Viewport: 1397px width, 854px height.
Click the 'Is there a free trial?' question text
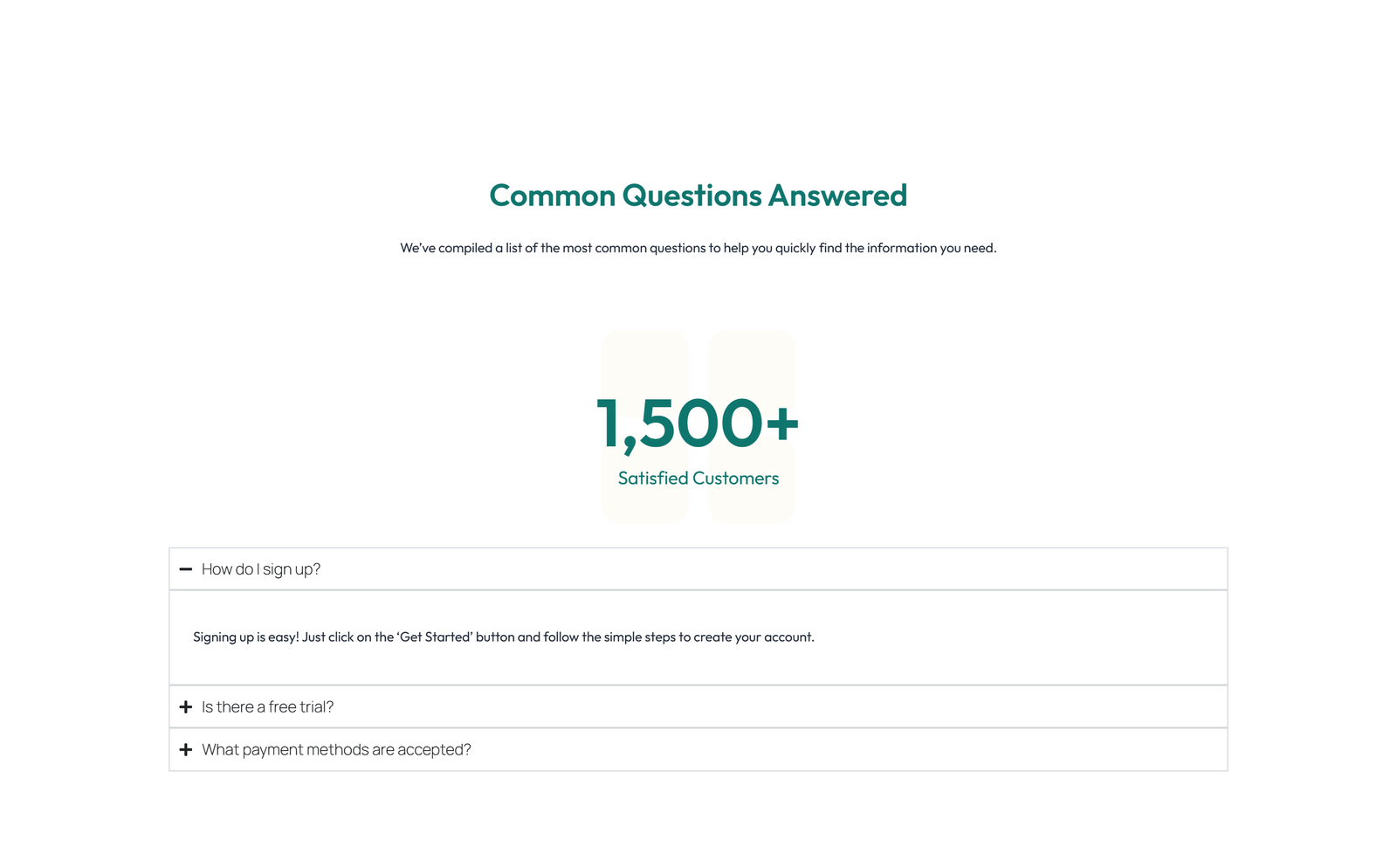[267, 706]
